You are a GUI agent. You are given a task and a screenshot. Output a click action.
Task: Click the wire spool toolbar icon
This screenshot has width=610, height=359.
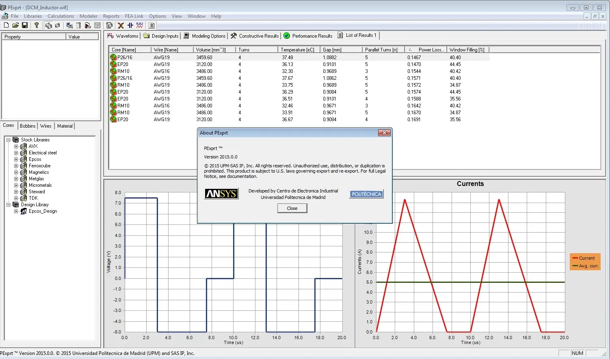(x=88, y=25)
